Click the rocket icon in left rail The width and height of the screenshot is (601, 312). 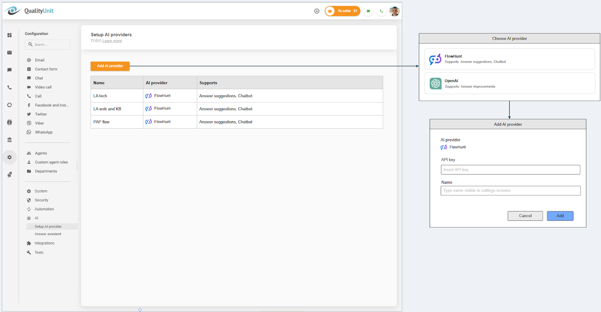coord(9,175)
